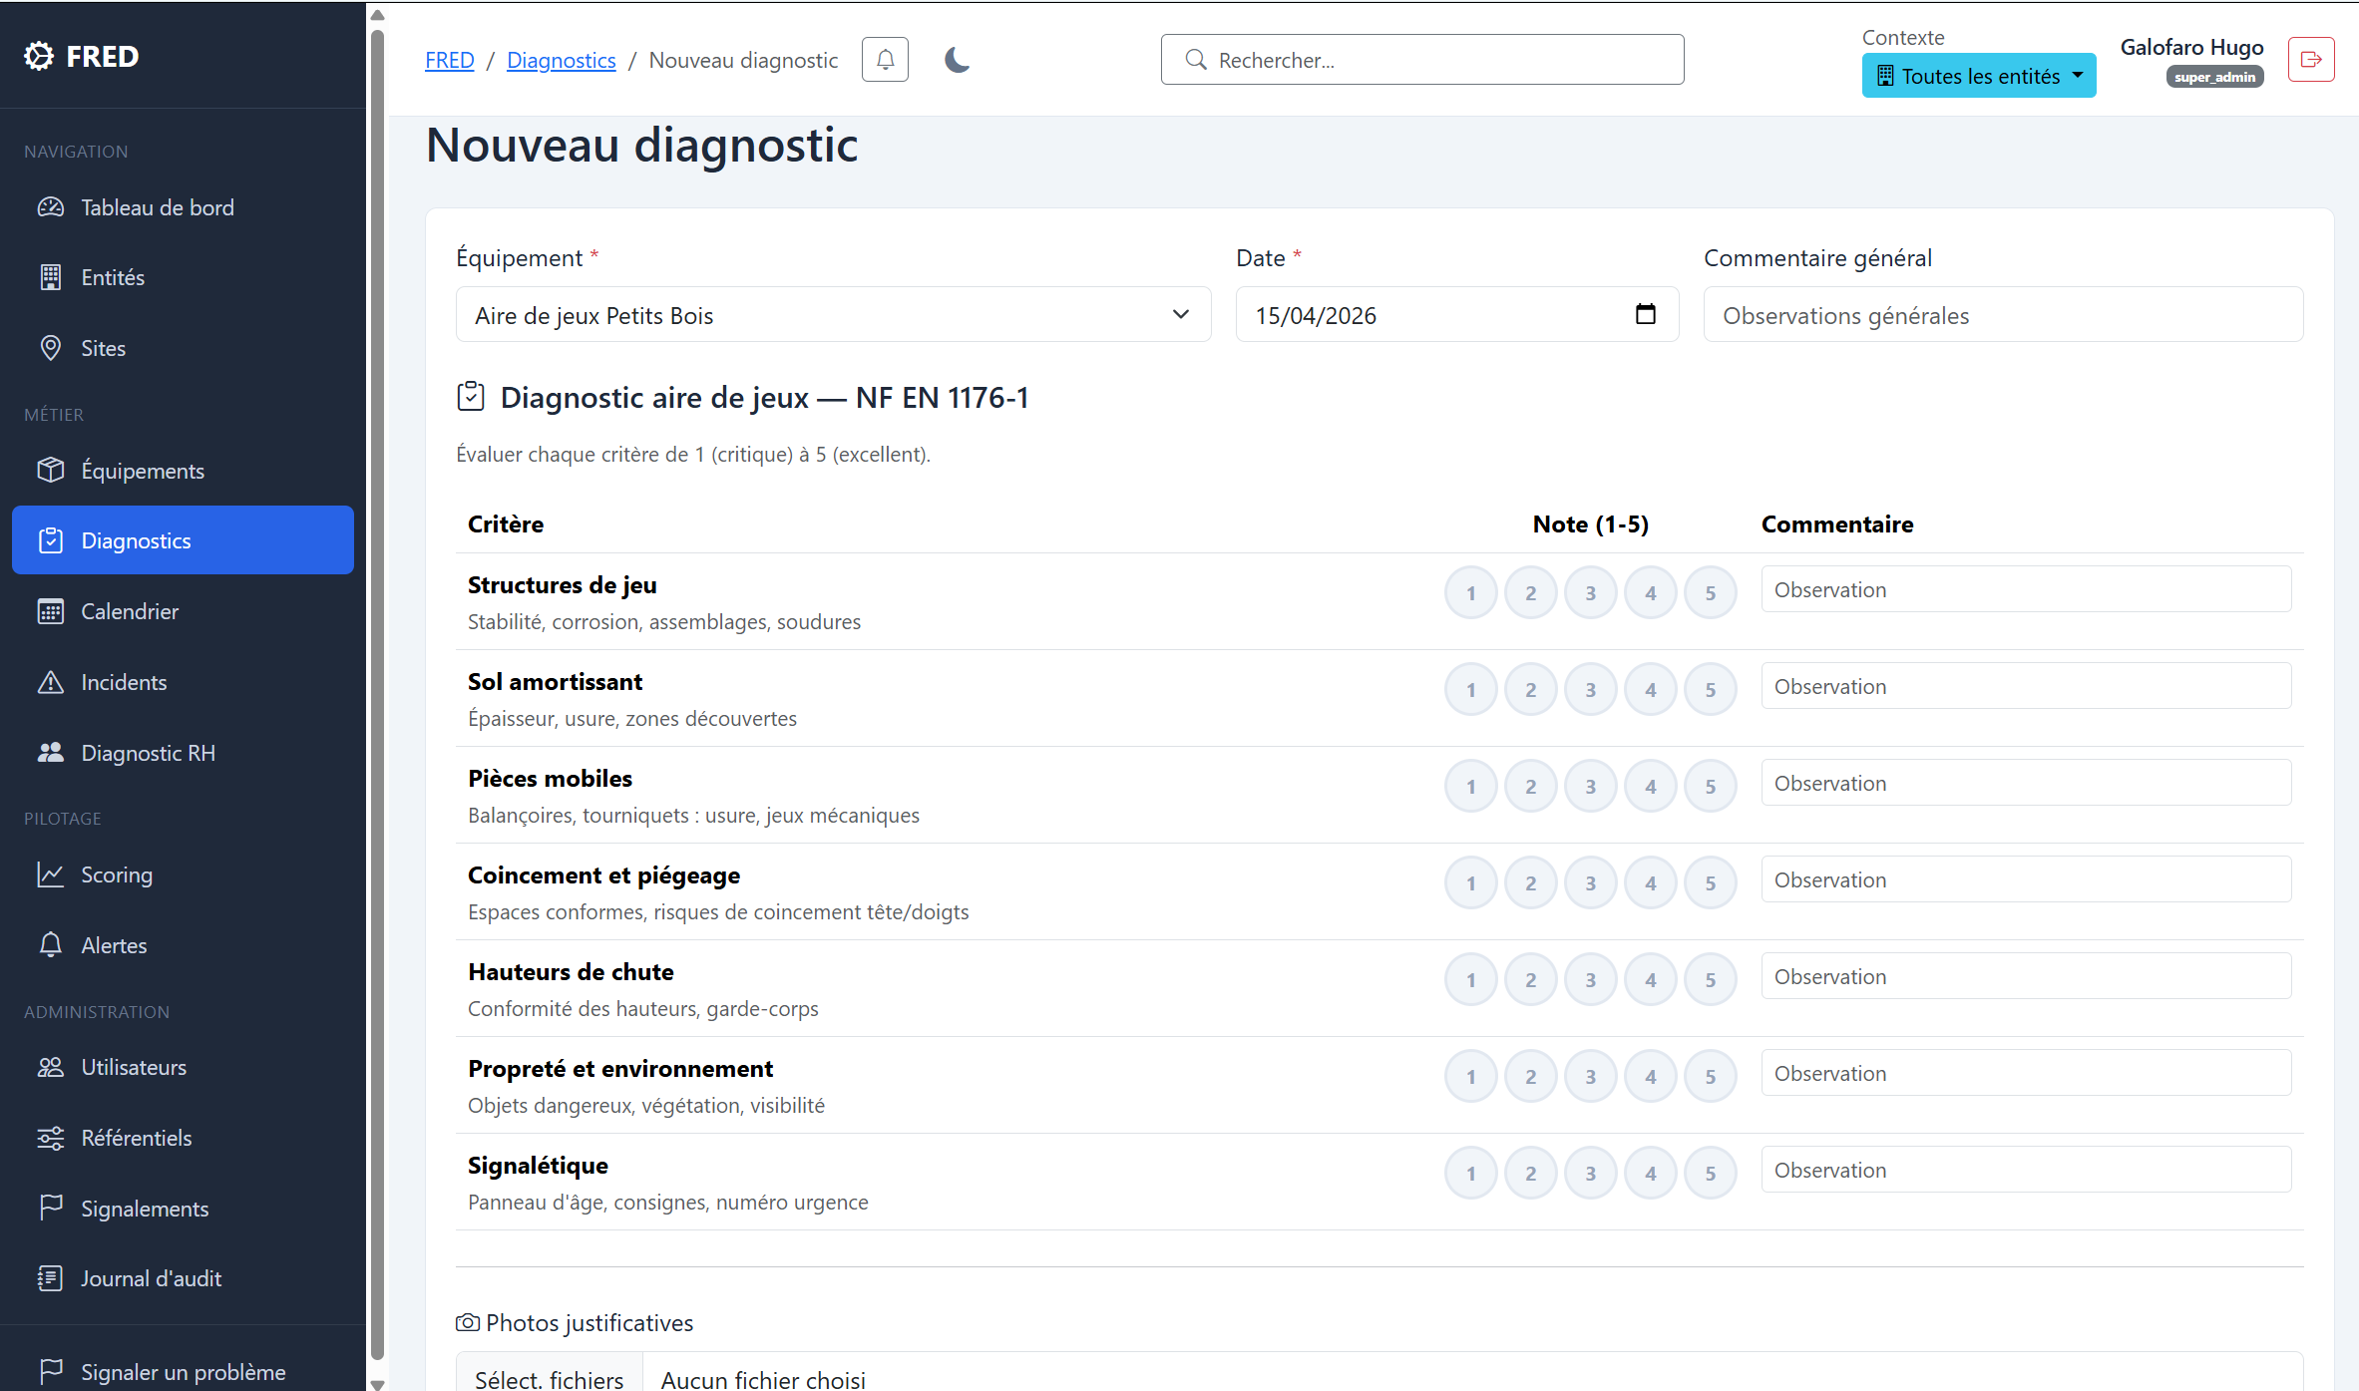Enable dark mode with the moon icon

click(x=957, y=60)
